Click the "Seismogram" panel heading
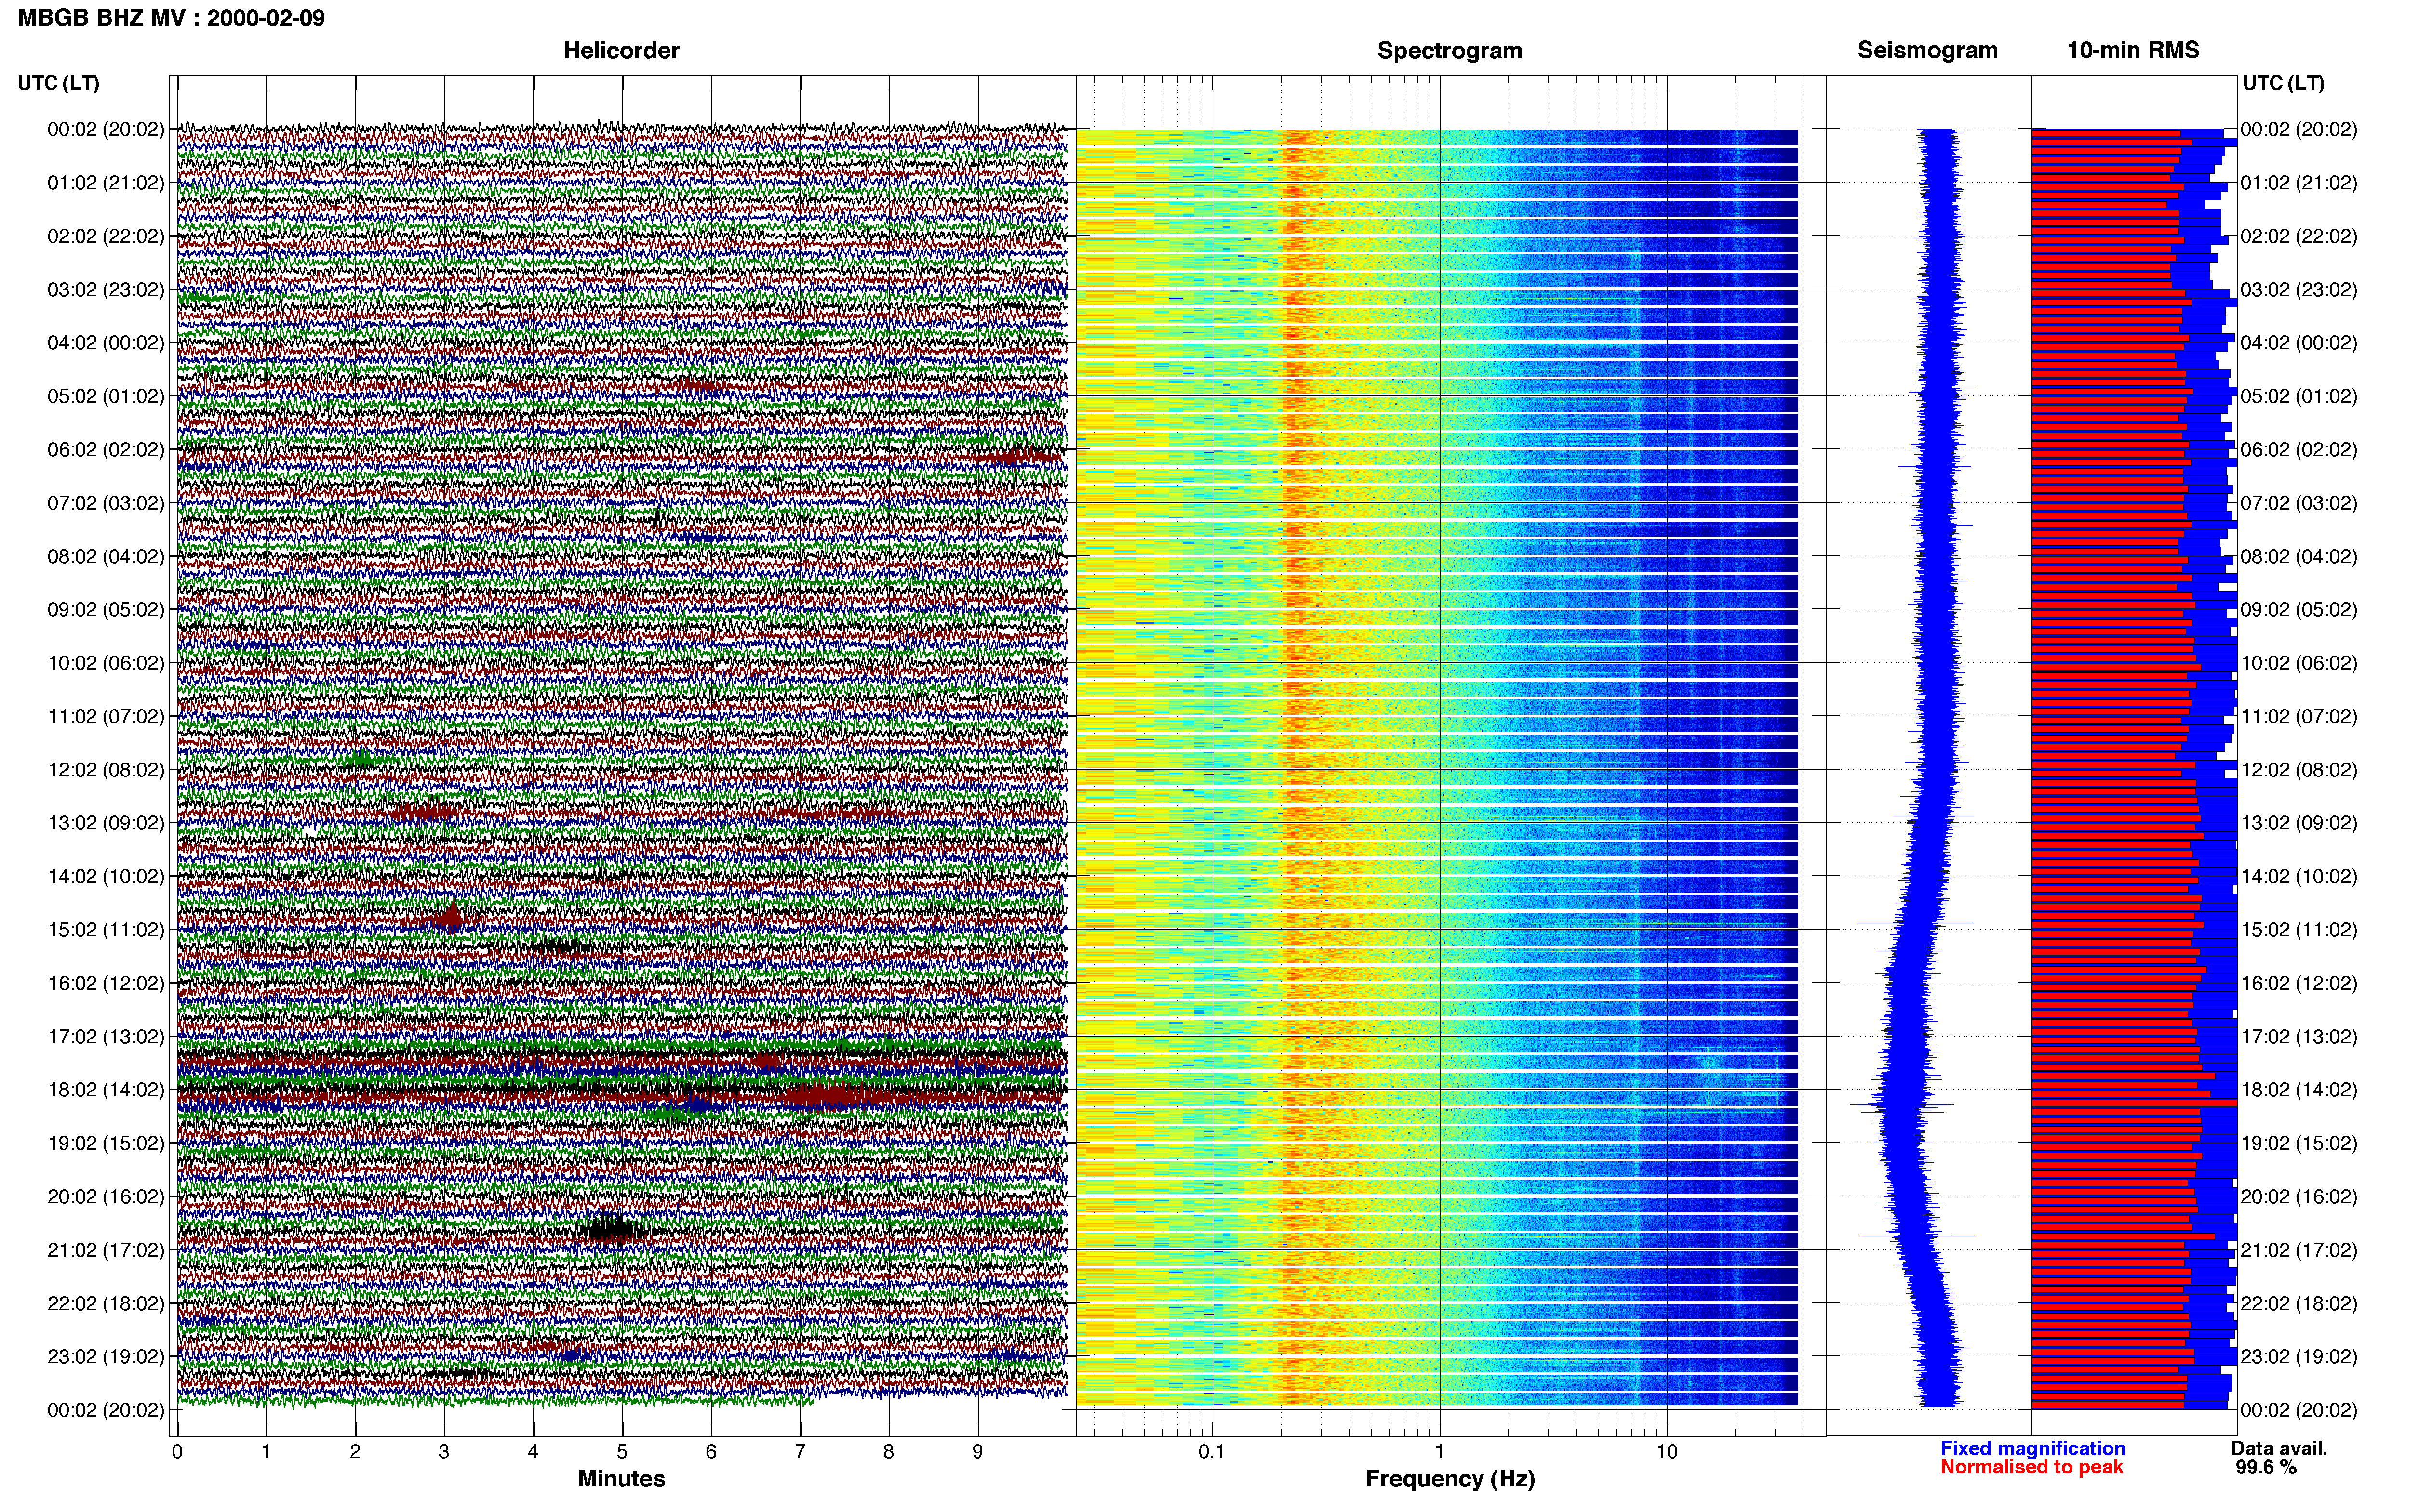The width and height of the screenshot is (2419, 1512). pos(1927,50)
